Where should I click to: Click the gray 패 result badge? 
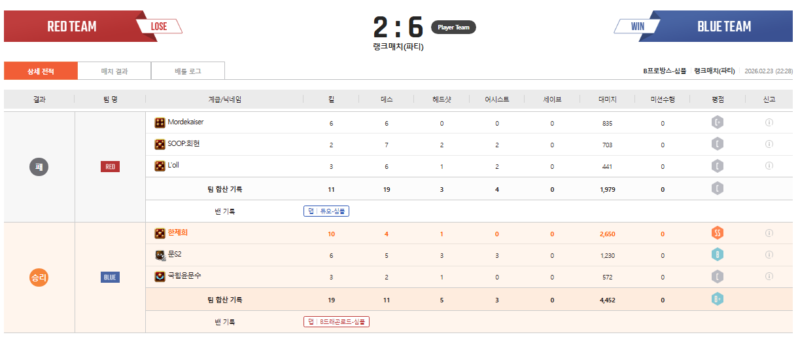point(39,167)
